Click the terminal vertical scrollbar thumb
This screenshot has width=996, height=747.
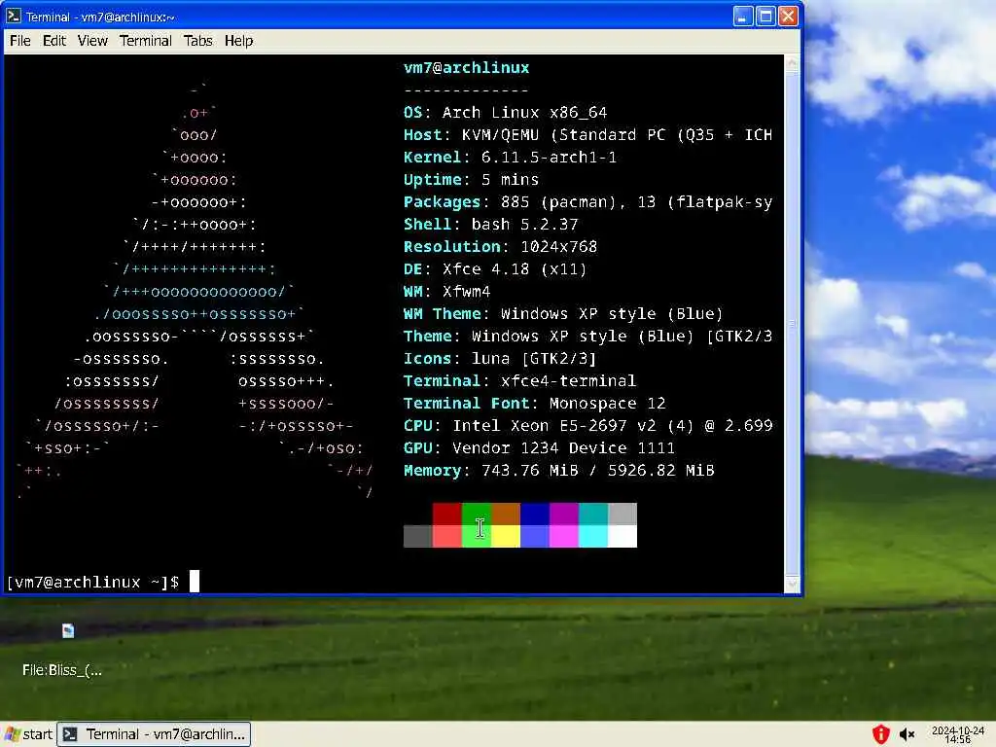coord(792,323)
